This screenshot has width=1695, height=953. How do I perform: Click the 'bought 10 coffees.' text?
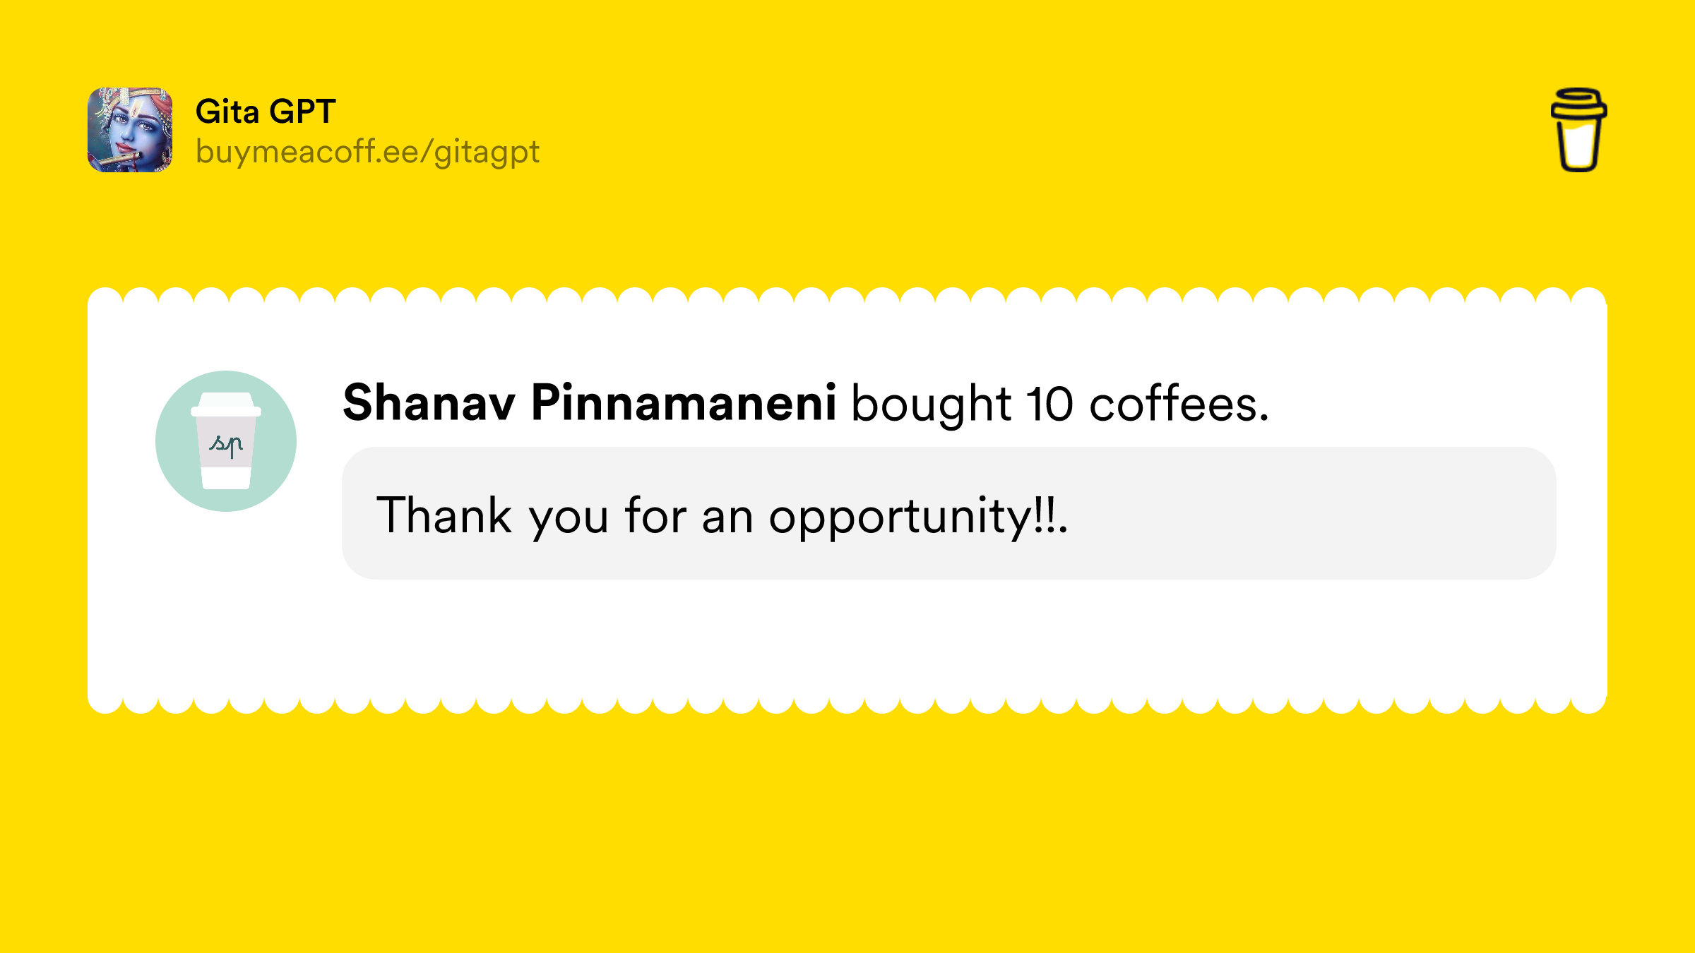tap(1060, 404)
